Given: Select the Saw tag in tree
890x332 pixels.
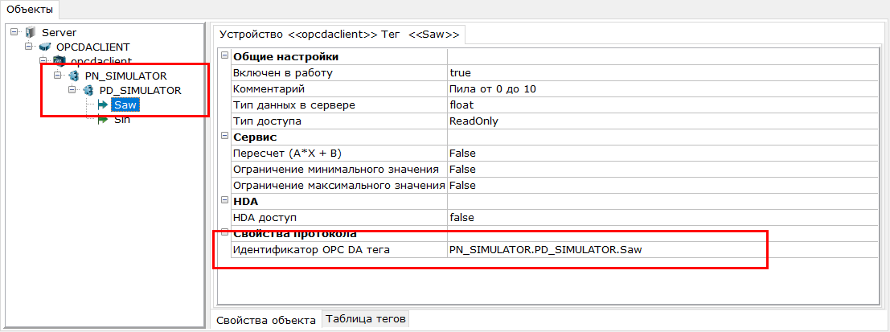Looking at the screenshot, I should tap(125, 105).
